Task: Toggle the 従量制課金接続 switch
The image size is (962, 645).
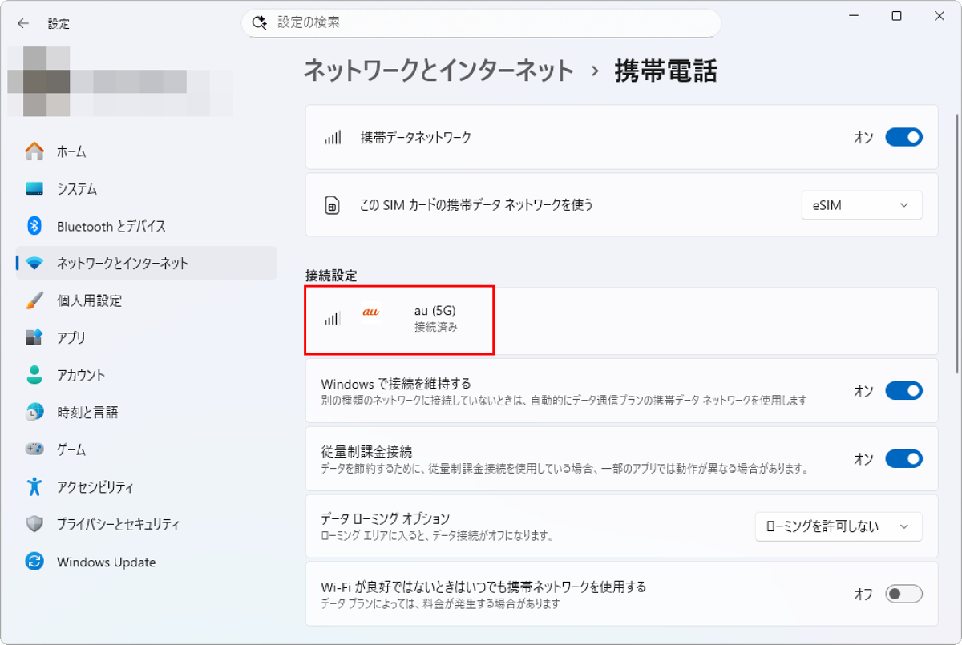Action: click(x=903, y=459)
